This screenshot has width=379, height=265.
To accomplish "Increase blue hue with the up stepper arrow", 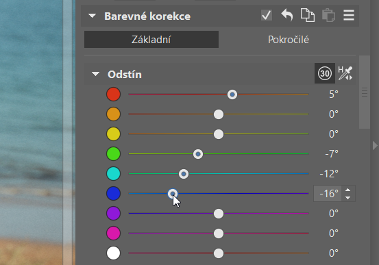I will [348, 190].
